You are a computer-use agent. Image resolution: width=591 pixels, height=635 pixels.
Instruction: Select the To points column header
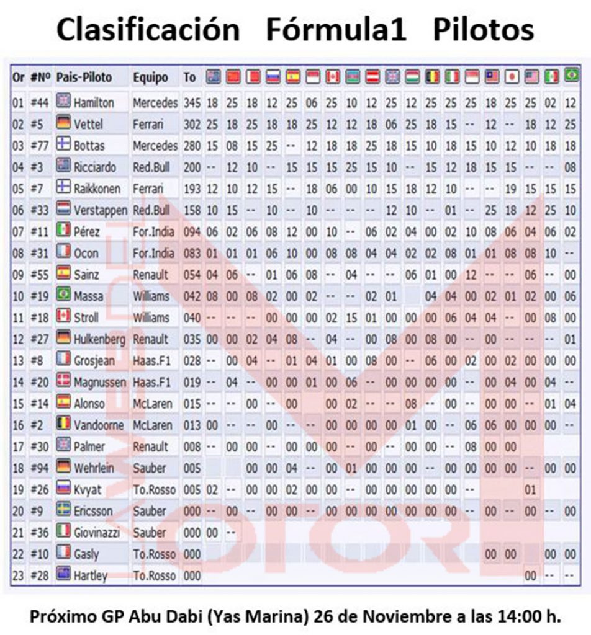click(189, 78)
